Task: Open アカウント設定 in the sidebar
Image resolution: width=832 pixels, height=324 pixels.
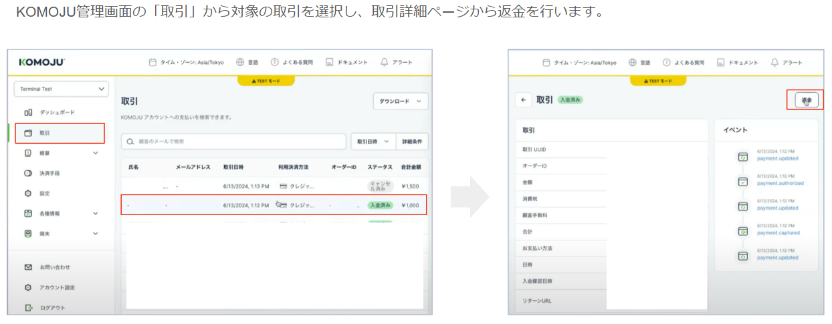Action: (x=57, y=287)
